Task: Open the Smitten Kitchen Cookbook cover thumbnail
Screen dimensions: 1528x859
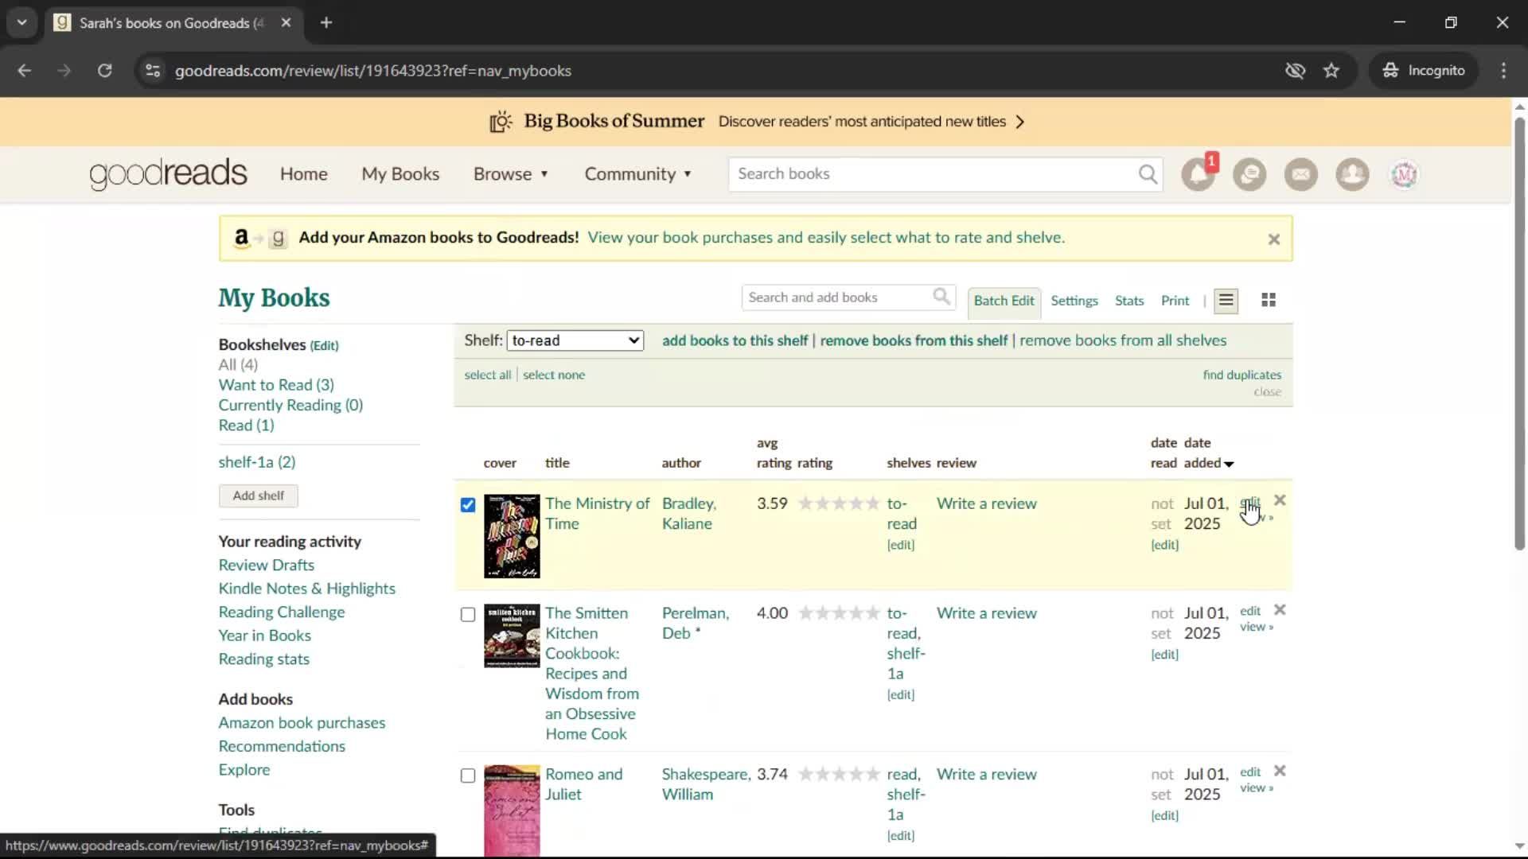Action: pos(512,636)
